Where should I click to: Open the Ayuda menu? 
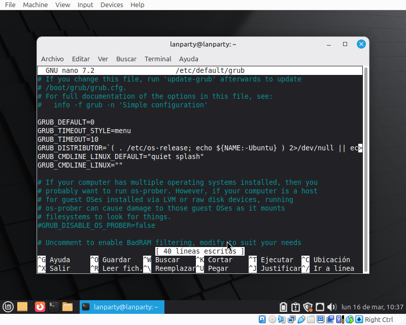[189, 59]
